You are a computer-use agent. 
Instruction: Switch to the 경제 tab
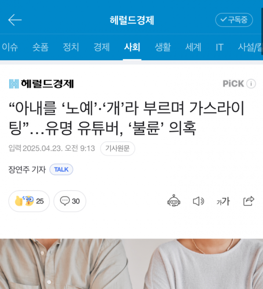102,47
